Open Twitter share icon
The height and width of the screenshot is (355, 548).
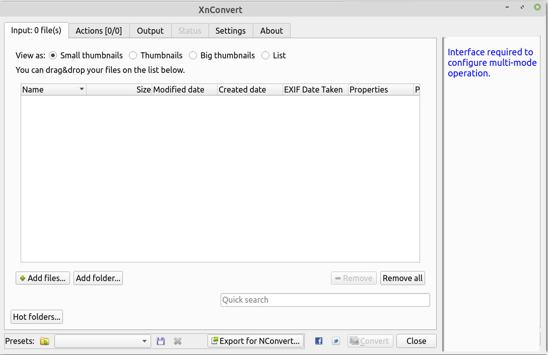point(336,341)
